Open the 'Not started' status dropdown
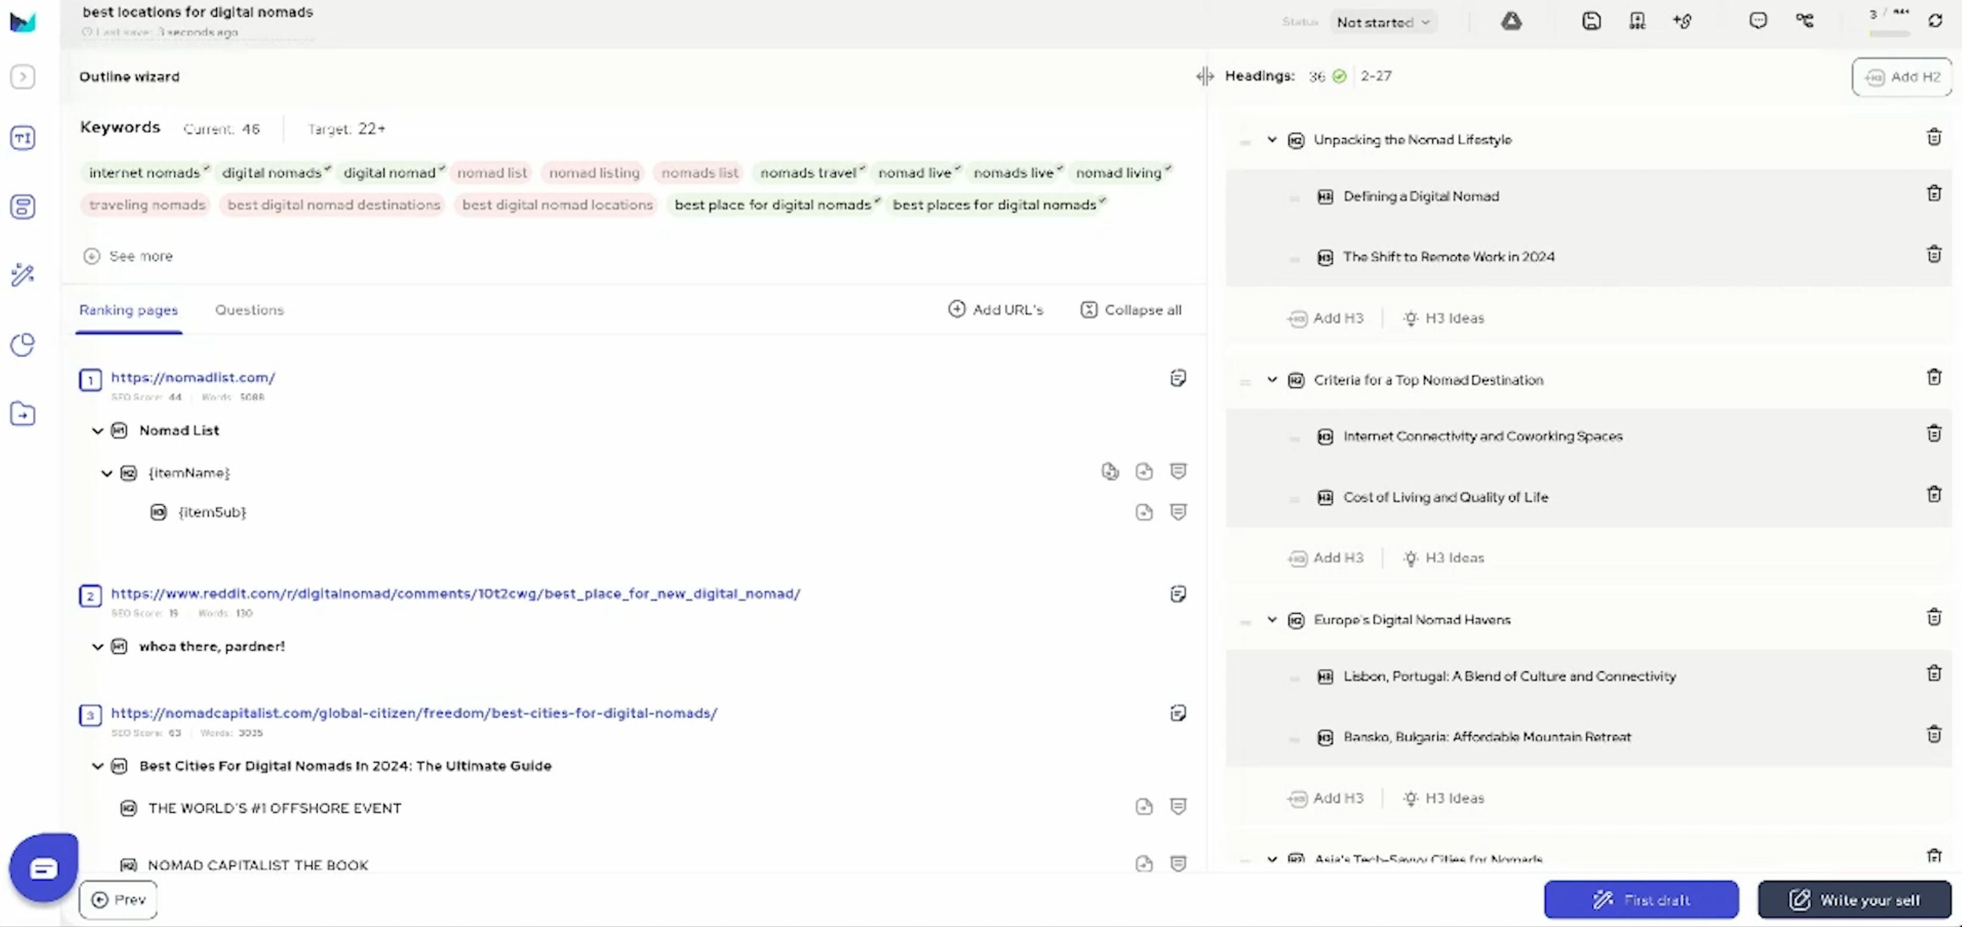The height and width of the screenshot is (927, 1962). 1382,23
